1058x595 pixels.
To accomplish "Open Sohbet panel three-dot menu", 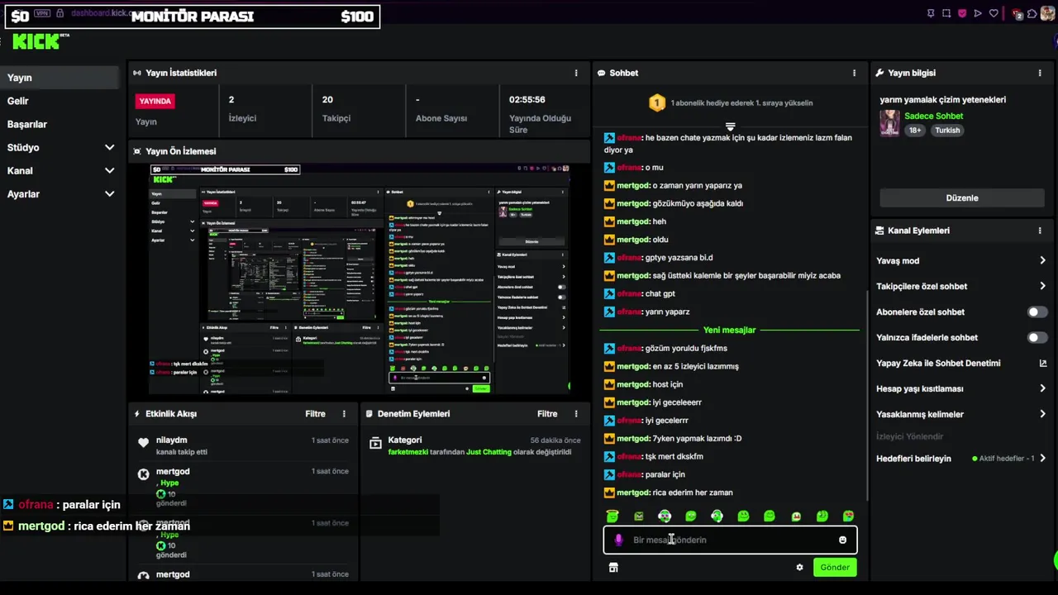I will [x=854, y=73].
